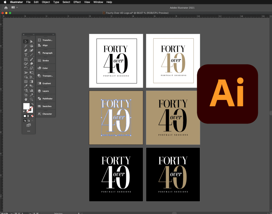Screen dimensions: 272x214
Task: Swap fill and stroke colors
Action: click(x=32, y=104)
